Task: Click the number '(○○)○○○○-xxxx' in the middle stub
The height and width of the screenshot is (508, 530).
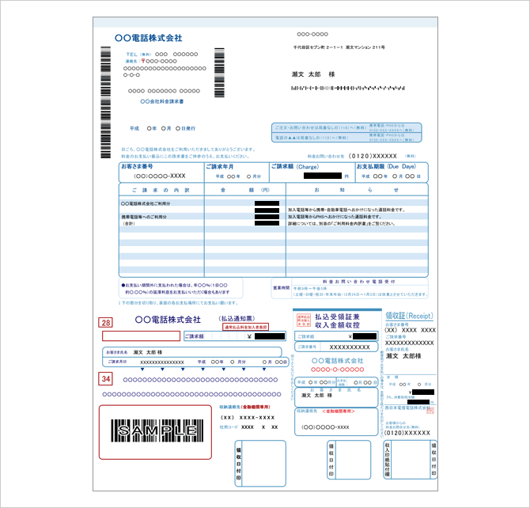Action: click(325, 427)
